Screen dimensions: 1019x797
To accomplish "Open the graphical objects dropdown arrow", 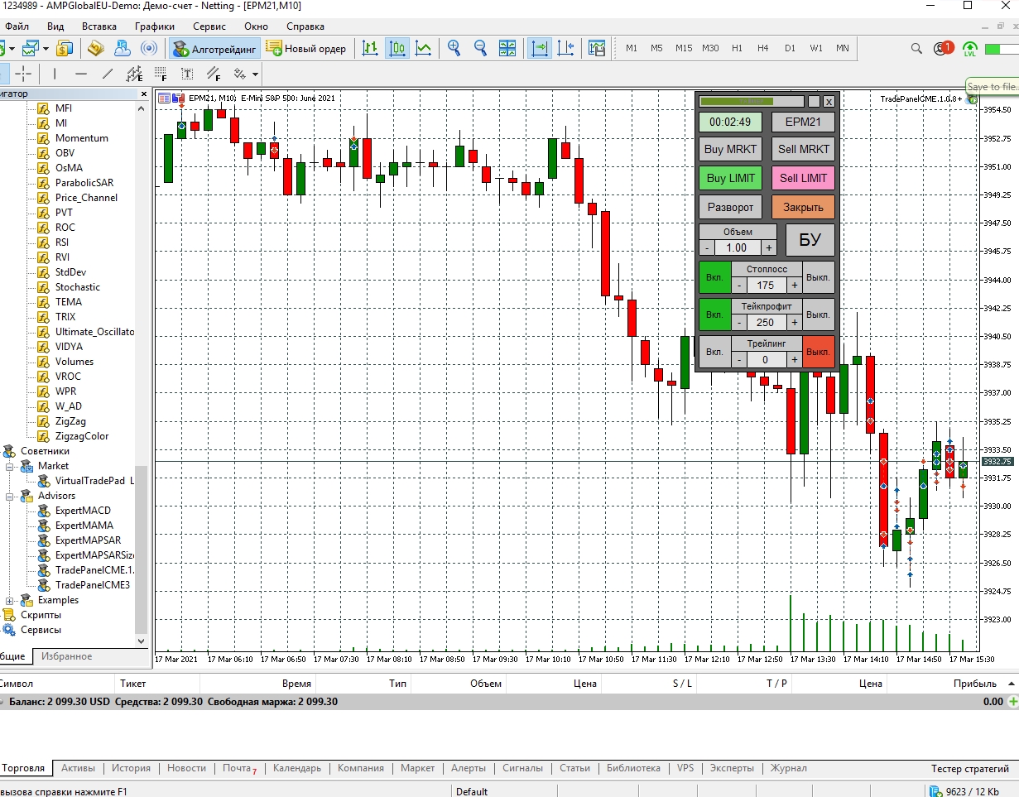I will tap(256, 74).
